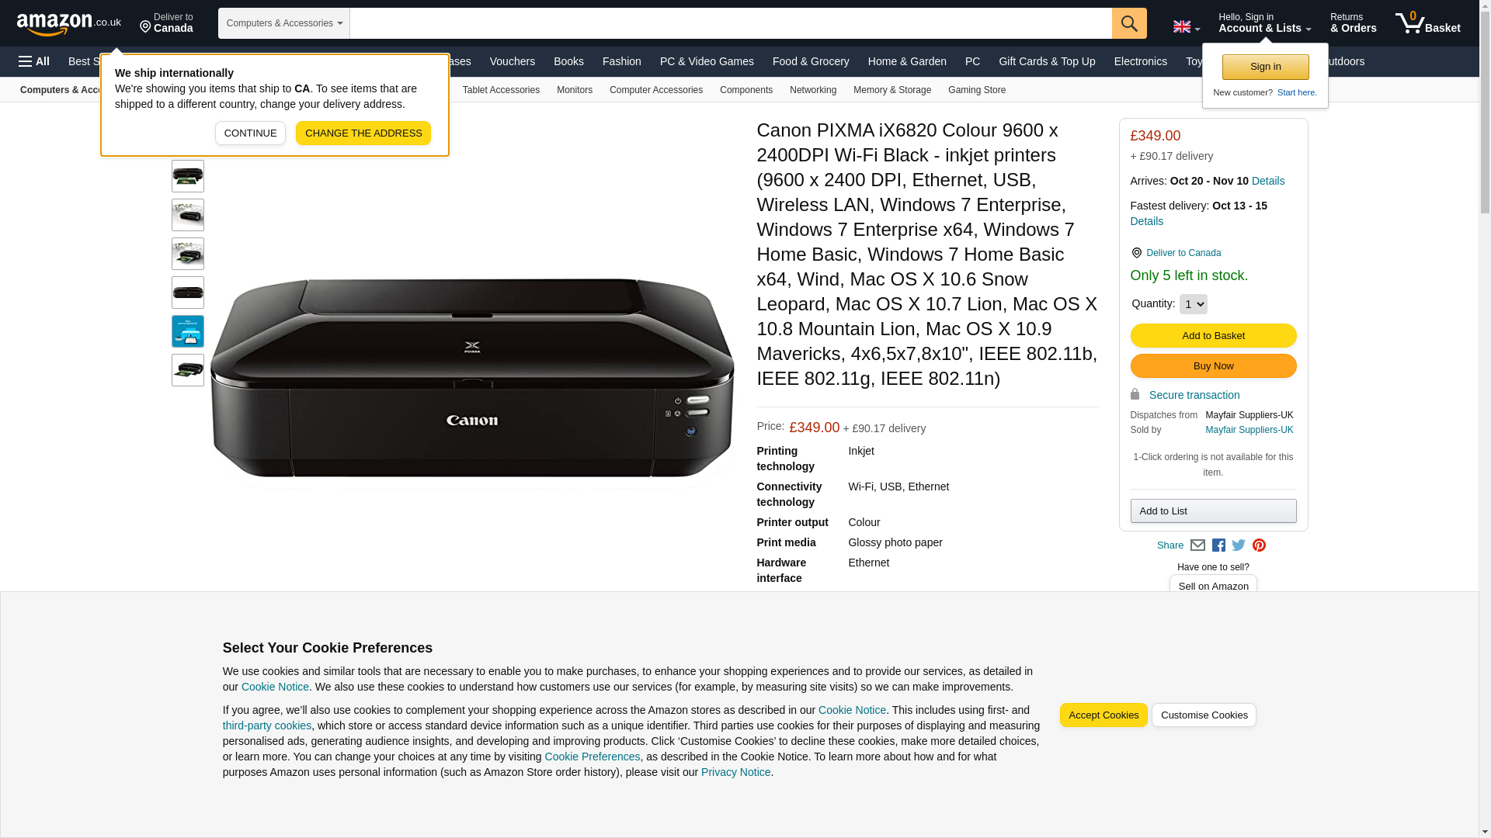Expand Account & Lists menu
The height and width of the screenshot is (838, 1491).
coord(1264,23)
